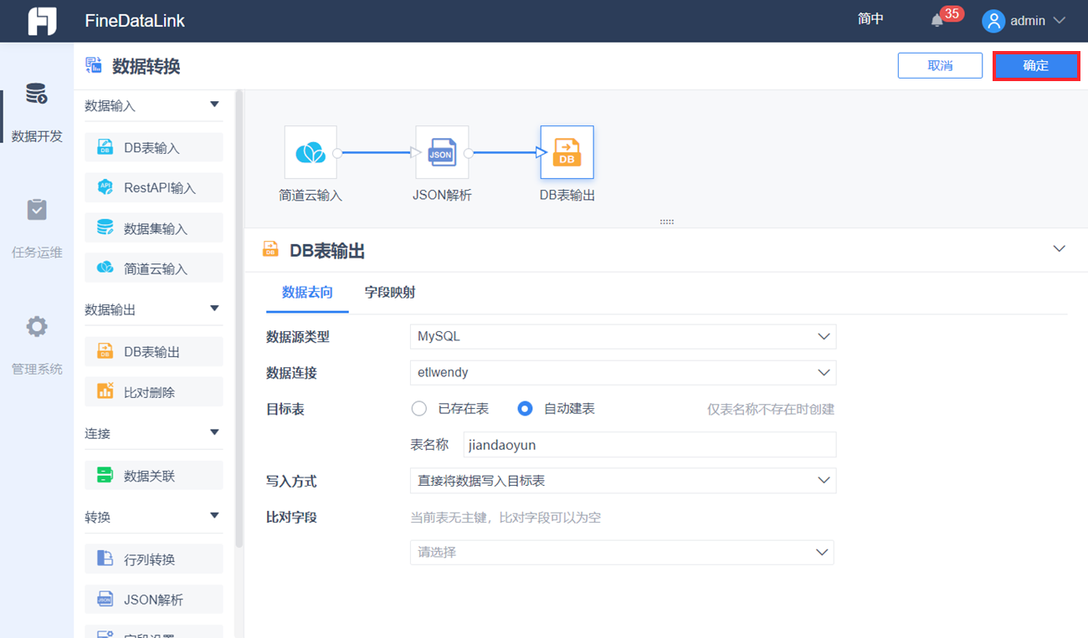Open the 数据开发 sidebar icon

(x=37, y=94)
